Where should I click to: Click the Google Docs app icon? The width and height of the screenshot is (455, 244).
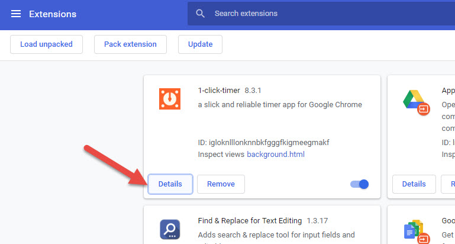tap(417, 232)
